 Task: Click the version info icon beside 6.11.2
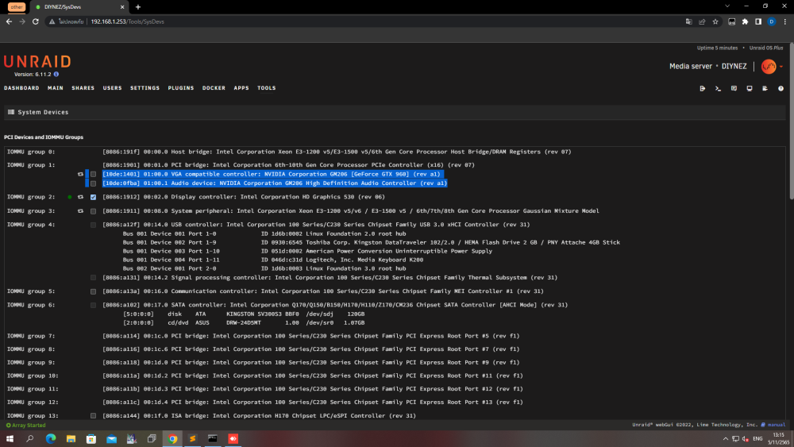[56, 74]
